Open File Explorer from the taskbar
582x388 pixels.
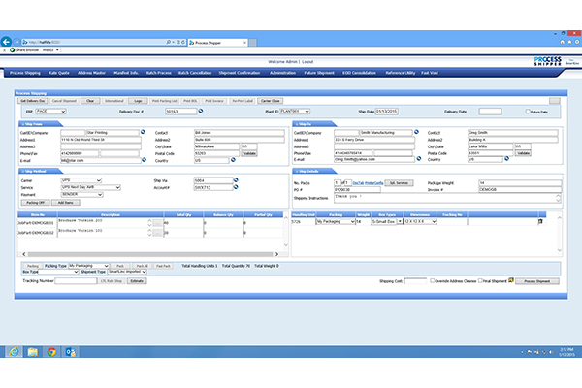[33, 351]
